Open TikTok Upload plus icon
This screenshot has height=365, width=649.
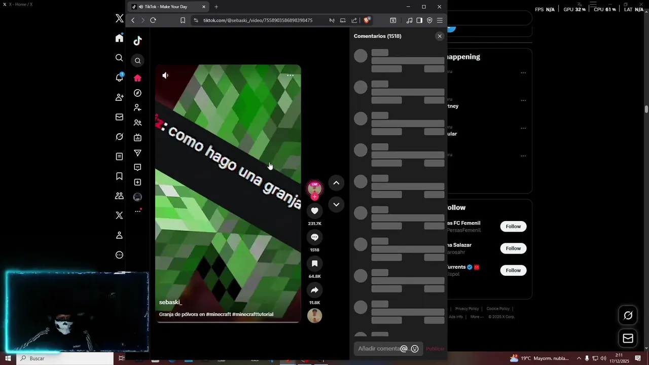pyautogui.click(x=137, y=182)
